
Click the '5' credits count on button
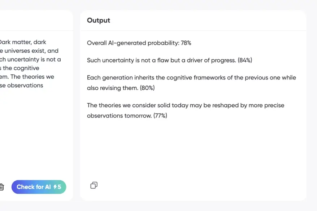coord(60,187)
